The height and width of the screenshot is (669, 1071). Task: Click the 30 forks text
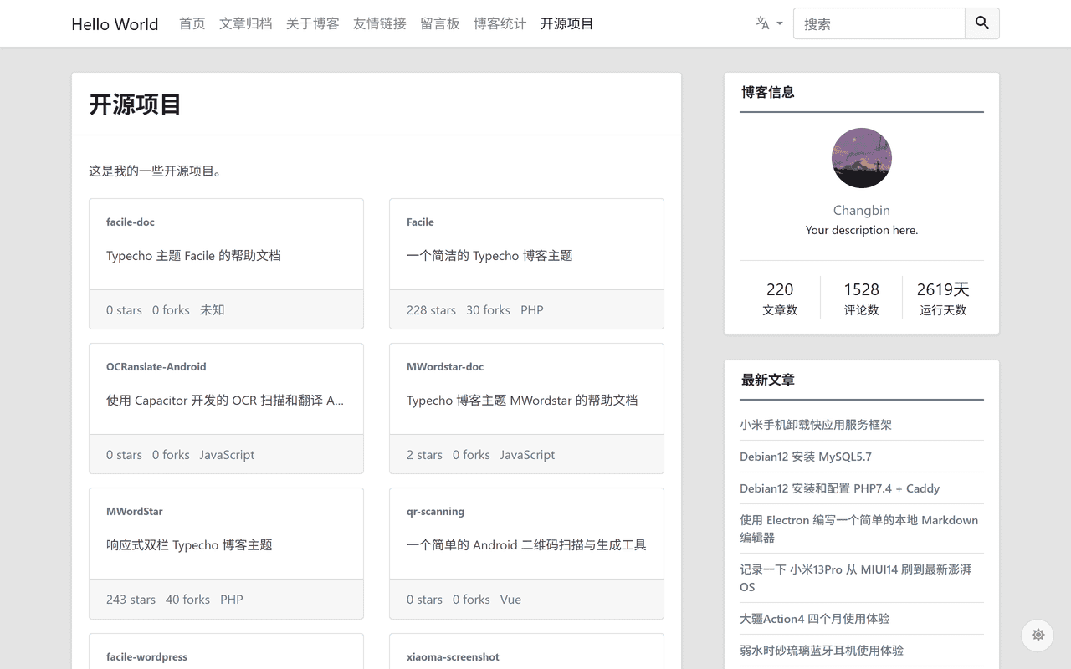488,309
